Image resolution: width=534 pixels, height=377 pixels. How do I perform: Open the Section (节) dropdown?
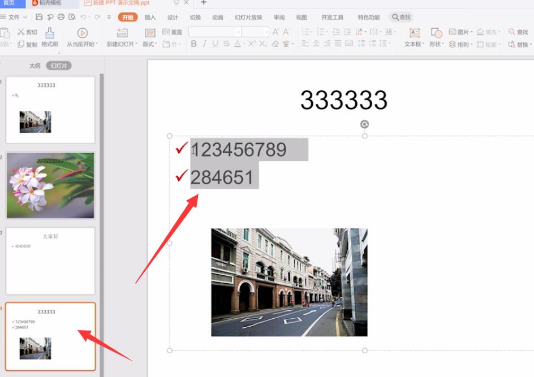pyautogui.click(x=171, y=44)
